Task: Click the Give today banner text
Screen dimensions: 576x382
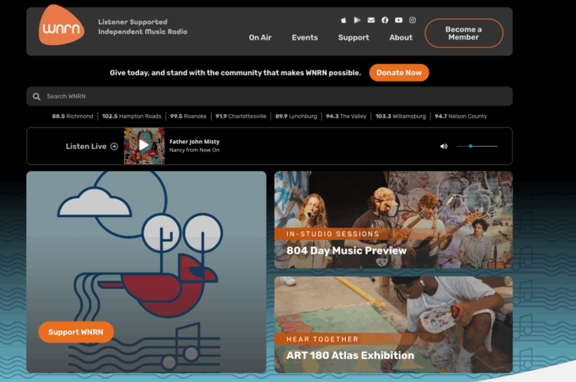Action: pos(235,73)
